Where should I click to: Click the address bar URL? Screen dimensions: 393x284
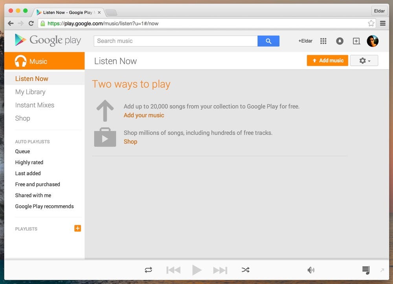coord(103,23)
